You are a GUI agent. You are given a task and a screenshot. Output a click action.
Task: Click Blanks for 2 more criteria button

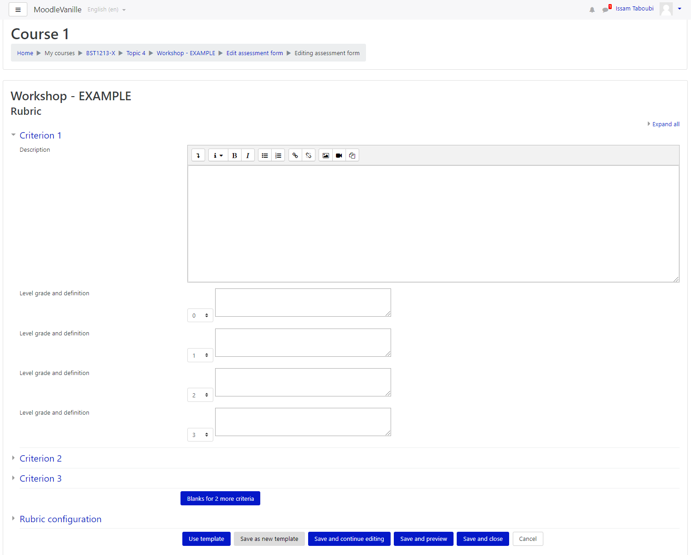click(x=220, y=498)
